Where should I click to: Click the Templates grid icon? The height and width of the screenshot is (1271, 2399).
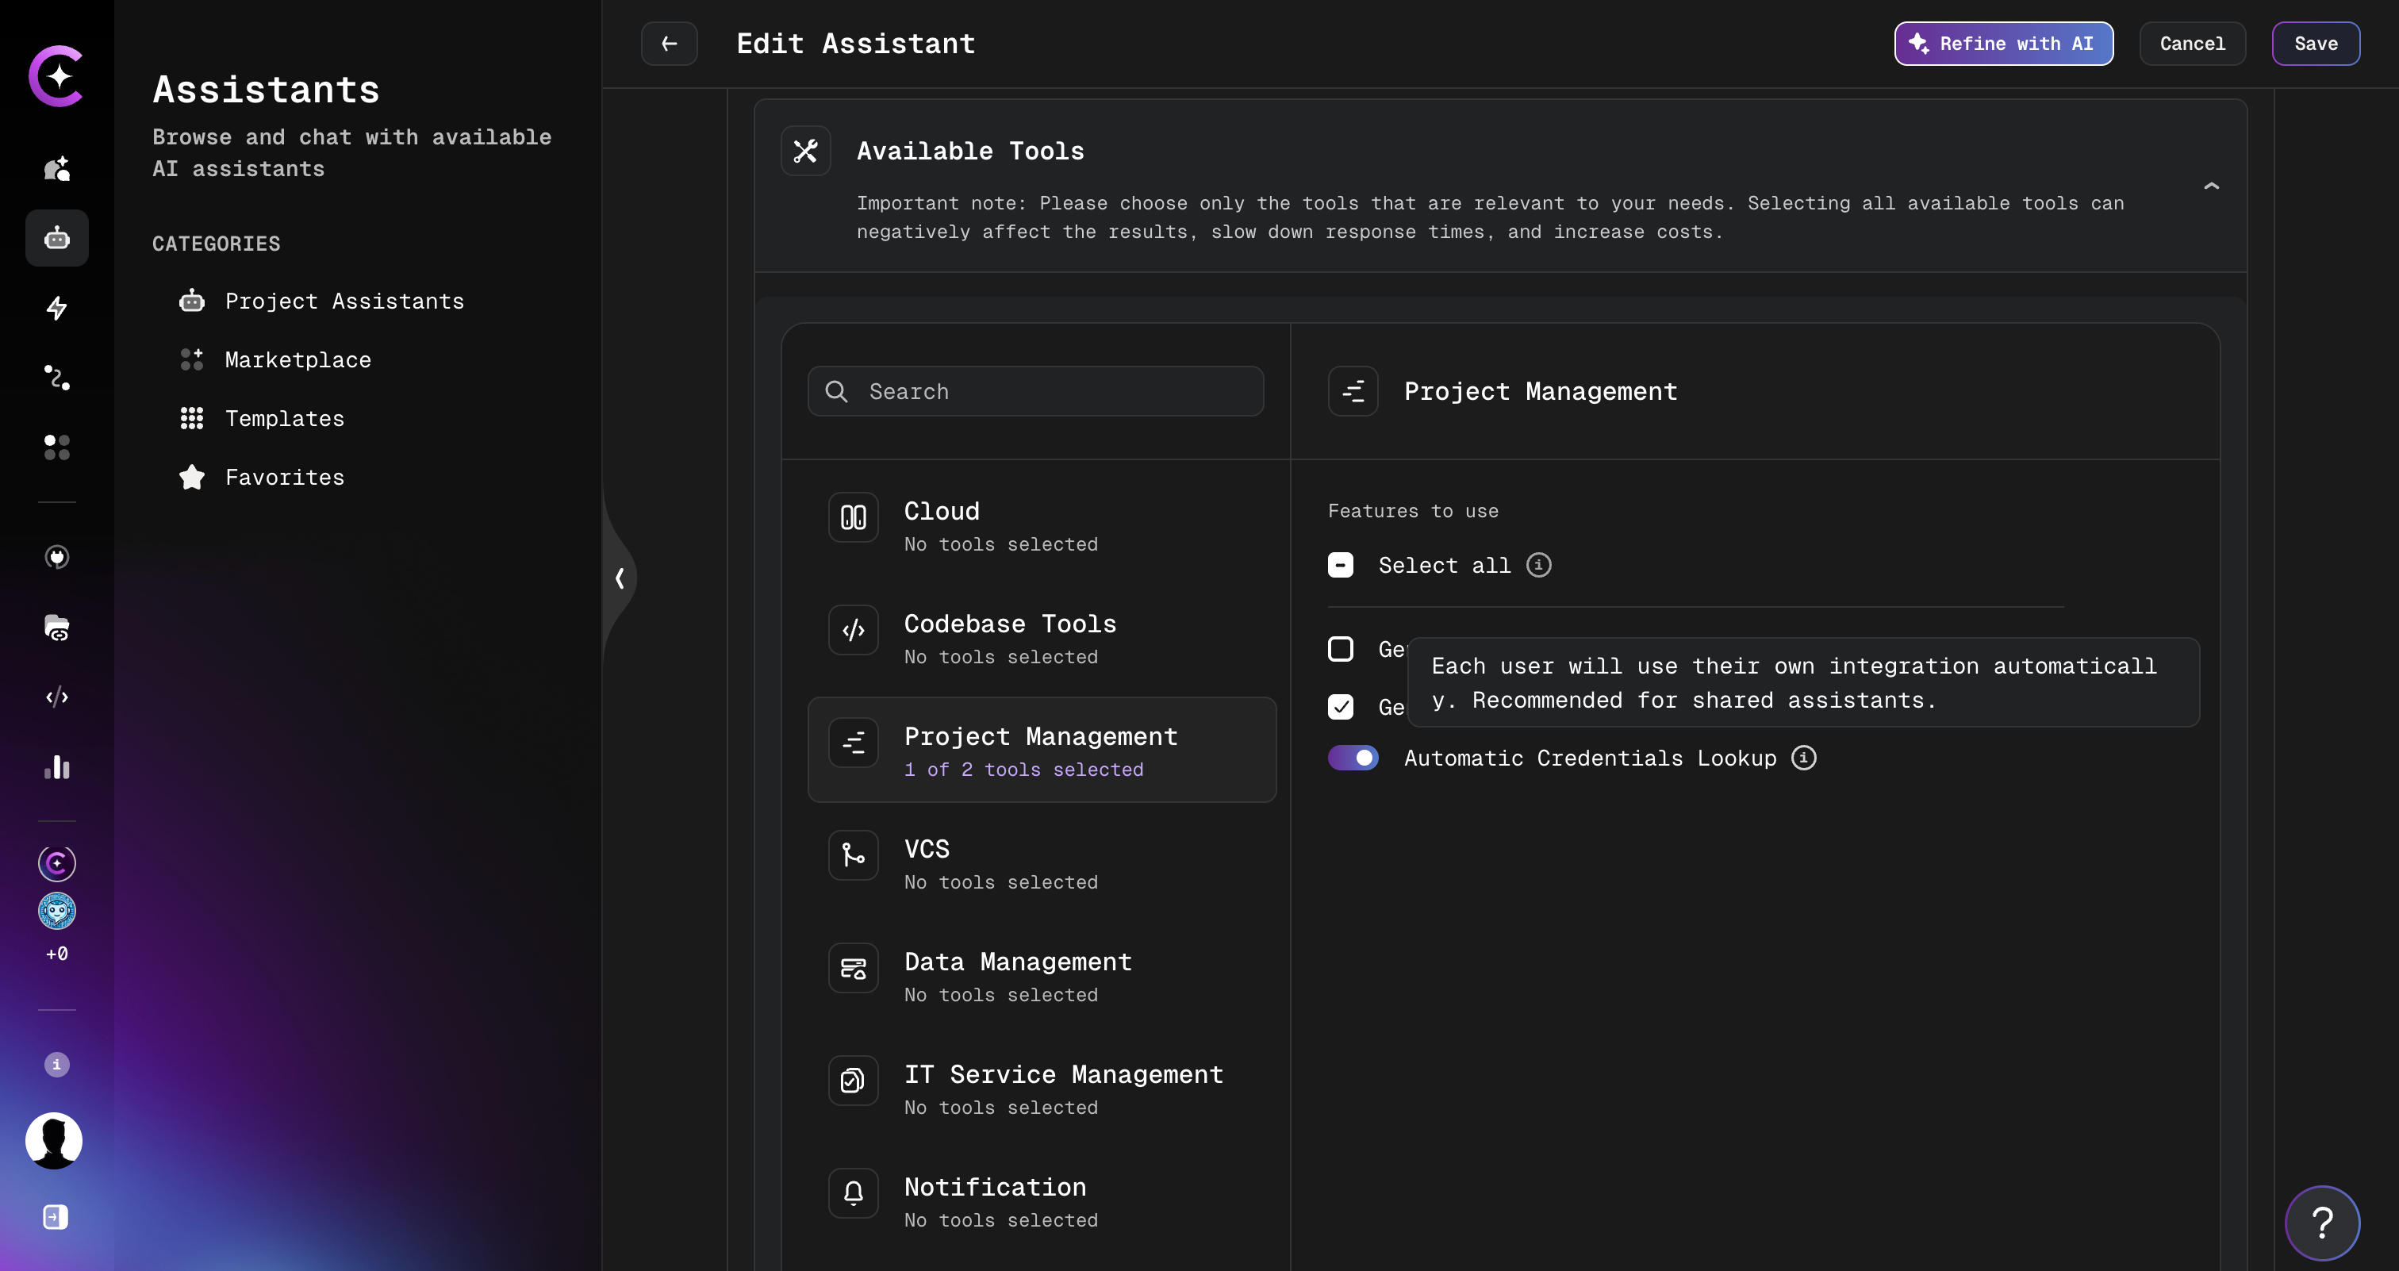(192, 418)
